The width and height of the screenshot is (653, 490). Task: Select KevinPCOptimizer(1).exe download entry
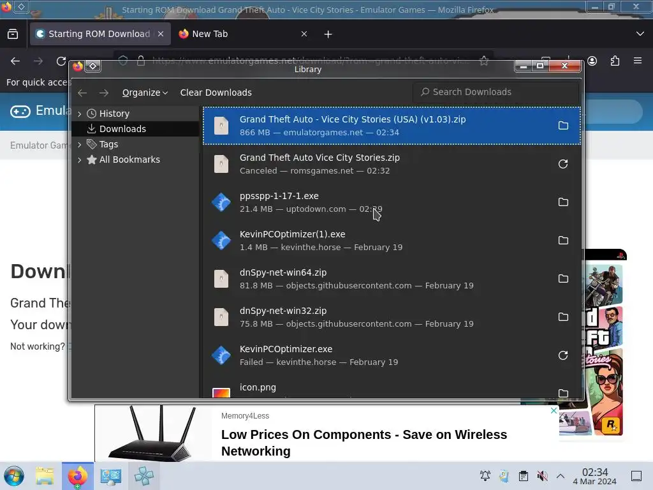pos(392,241)
